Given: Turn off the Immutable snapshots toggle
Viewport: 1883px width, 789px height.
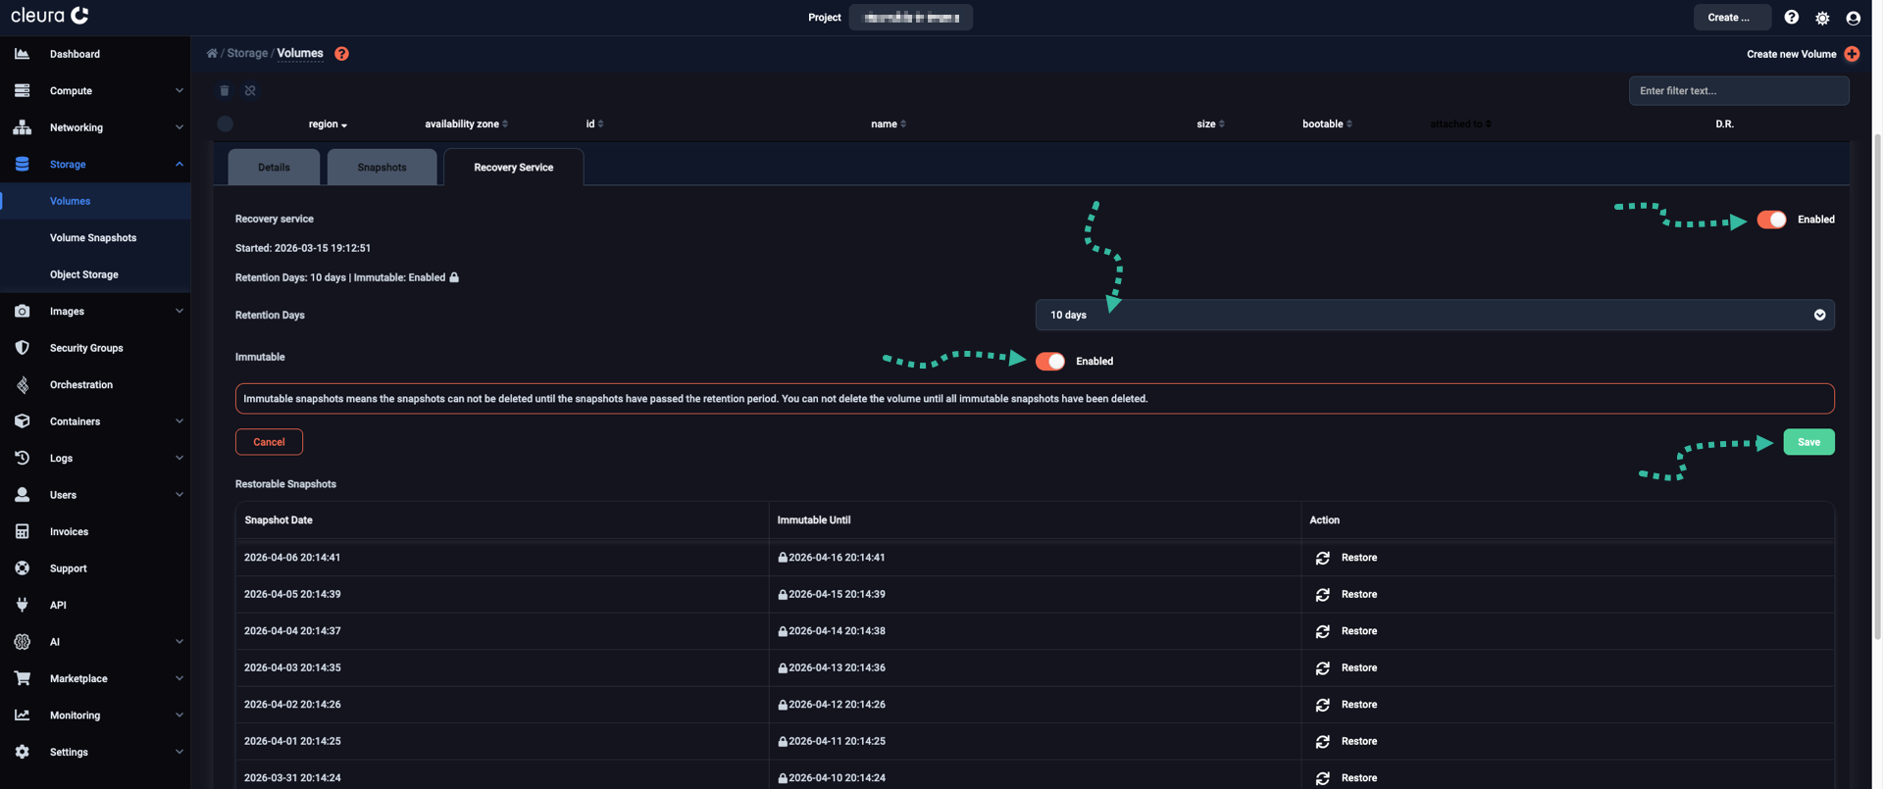Looking at the screenshot, I should (x=1049, y=362).
